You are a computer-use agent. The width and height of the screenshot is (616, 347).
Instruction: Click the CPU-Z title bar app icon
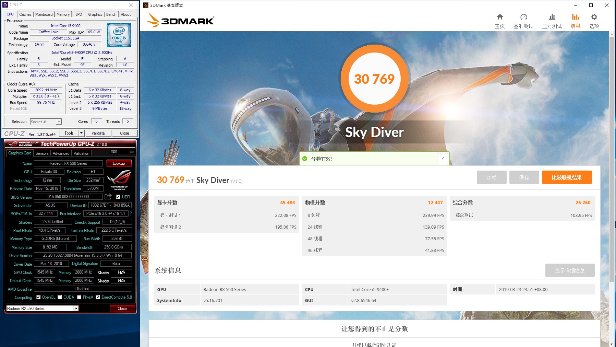pos(5,5)
